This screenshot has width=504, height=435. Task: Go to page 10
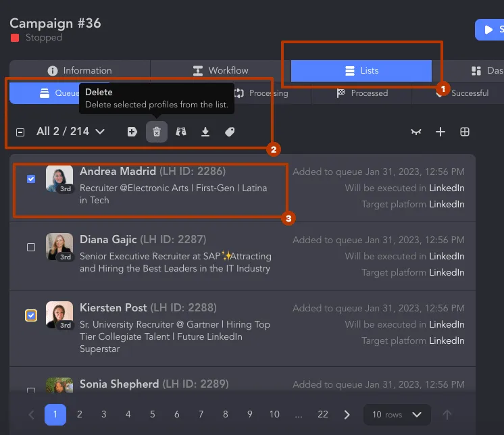(274, 415)
